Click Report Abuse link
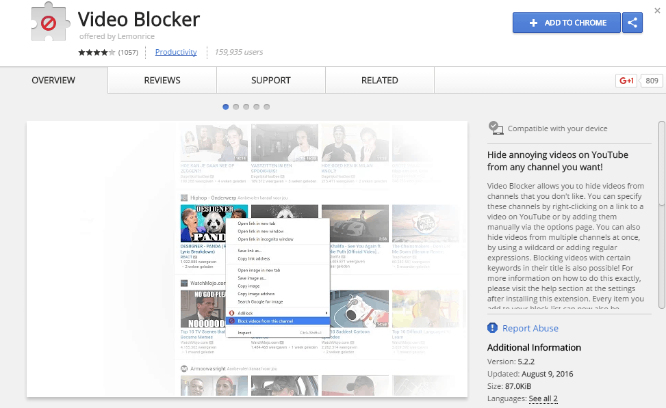Viewport: 666px width, 408px height. pos(530,328)
